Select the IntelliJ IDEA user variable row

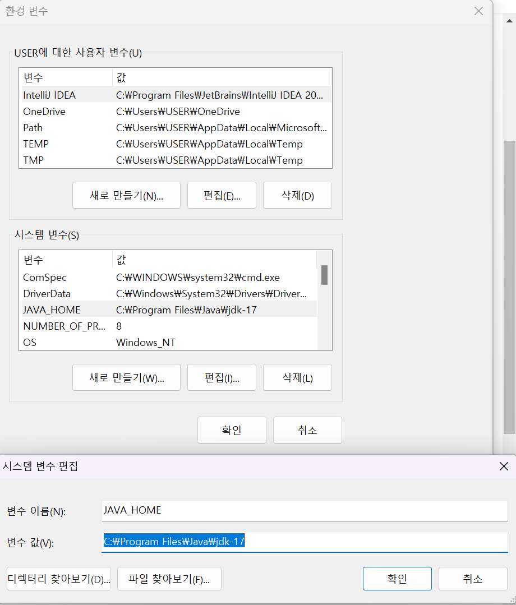pos(175,95)
